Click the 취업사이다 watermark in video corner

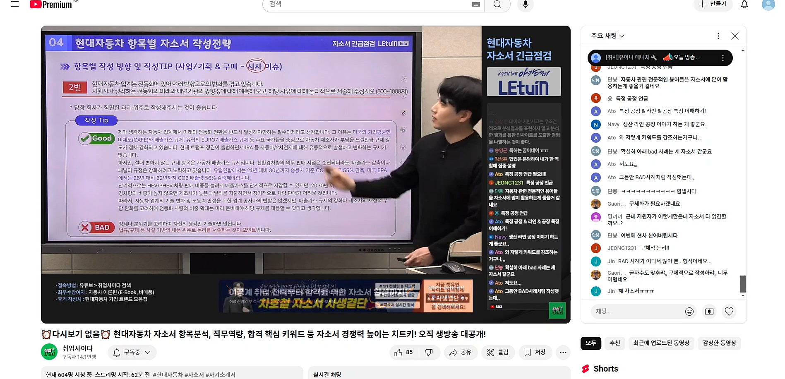coord(557,310)
